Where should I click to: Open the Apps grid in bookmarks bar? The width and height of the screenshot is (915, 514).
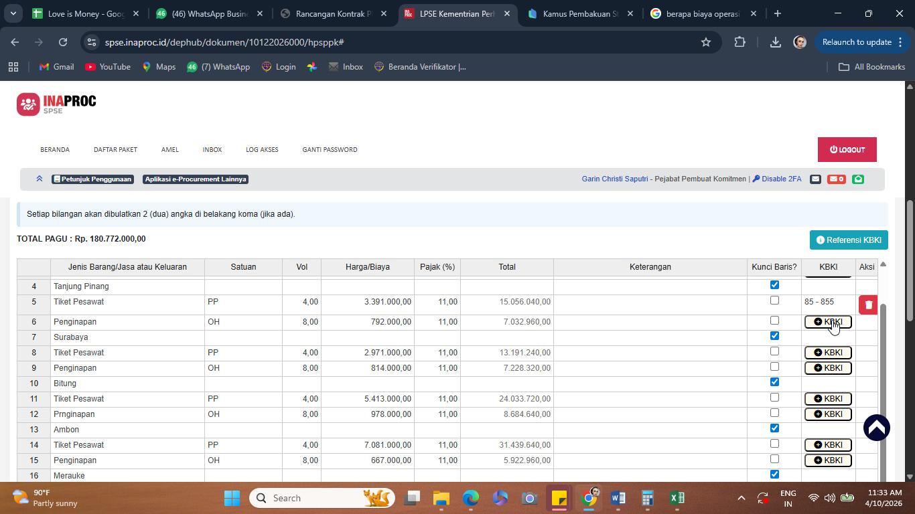[13, 67]
